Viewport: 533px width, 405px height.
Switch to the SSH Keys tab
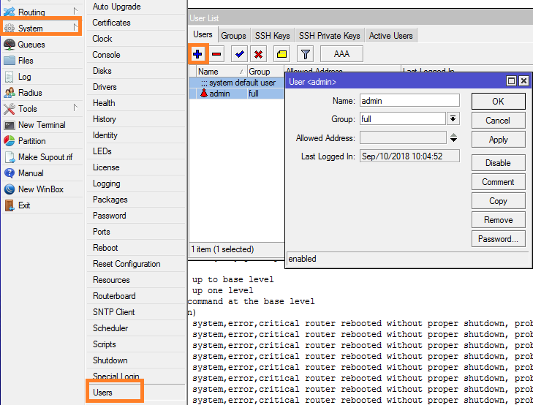pyautogui.click(x=272, y=36)
